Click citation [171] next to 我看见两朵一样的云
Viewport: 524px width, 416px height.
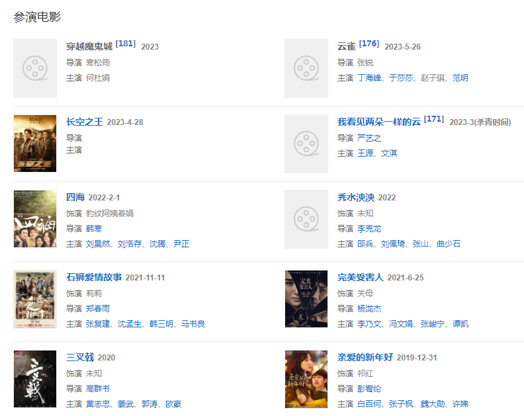(x=434, y=119)
